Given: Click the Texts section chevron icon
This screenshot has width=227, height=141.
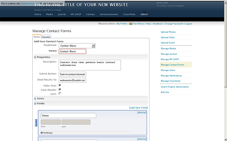Looking at the screenshot, I should tap(35, 98).
